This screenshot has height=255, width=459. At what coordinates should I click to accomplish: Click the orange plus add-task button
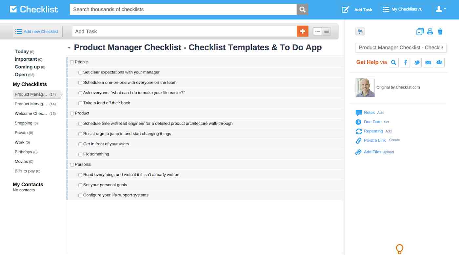[302, 31]
